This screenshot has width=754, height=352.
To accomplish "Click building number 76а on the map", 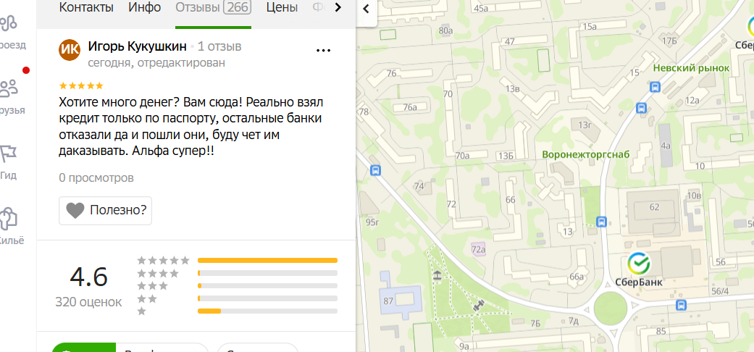I will [410, 107].
